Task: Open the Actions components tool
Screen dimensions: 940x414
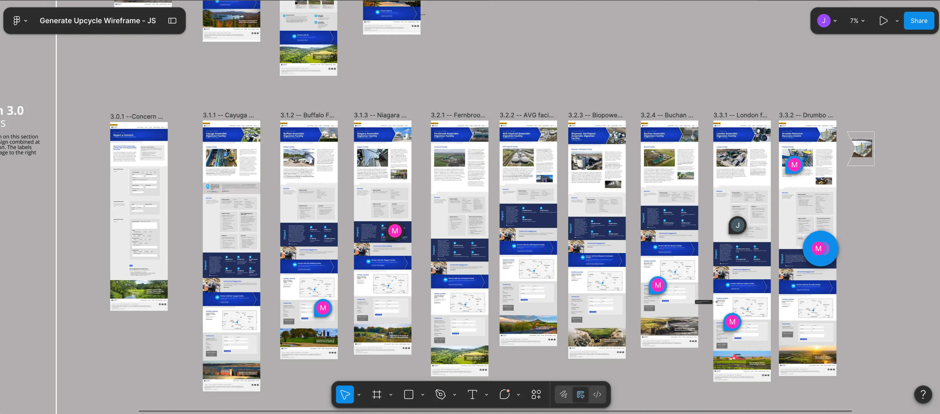Action: click(x=536, y=394)
